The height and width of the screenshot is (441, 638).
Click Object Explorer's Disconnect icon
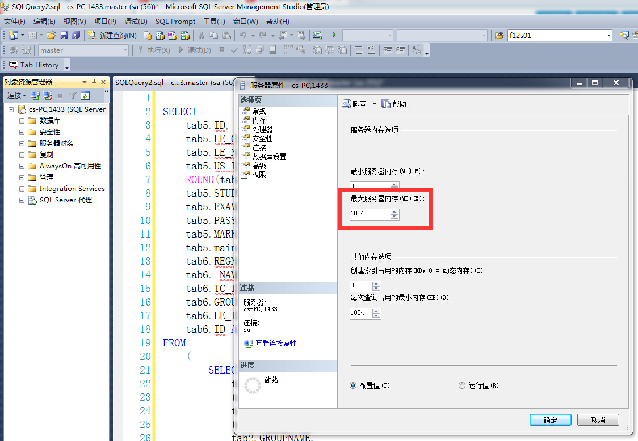[x=48, y=96]
